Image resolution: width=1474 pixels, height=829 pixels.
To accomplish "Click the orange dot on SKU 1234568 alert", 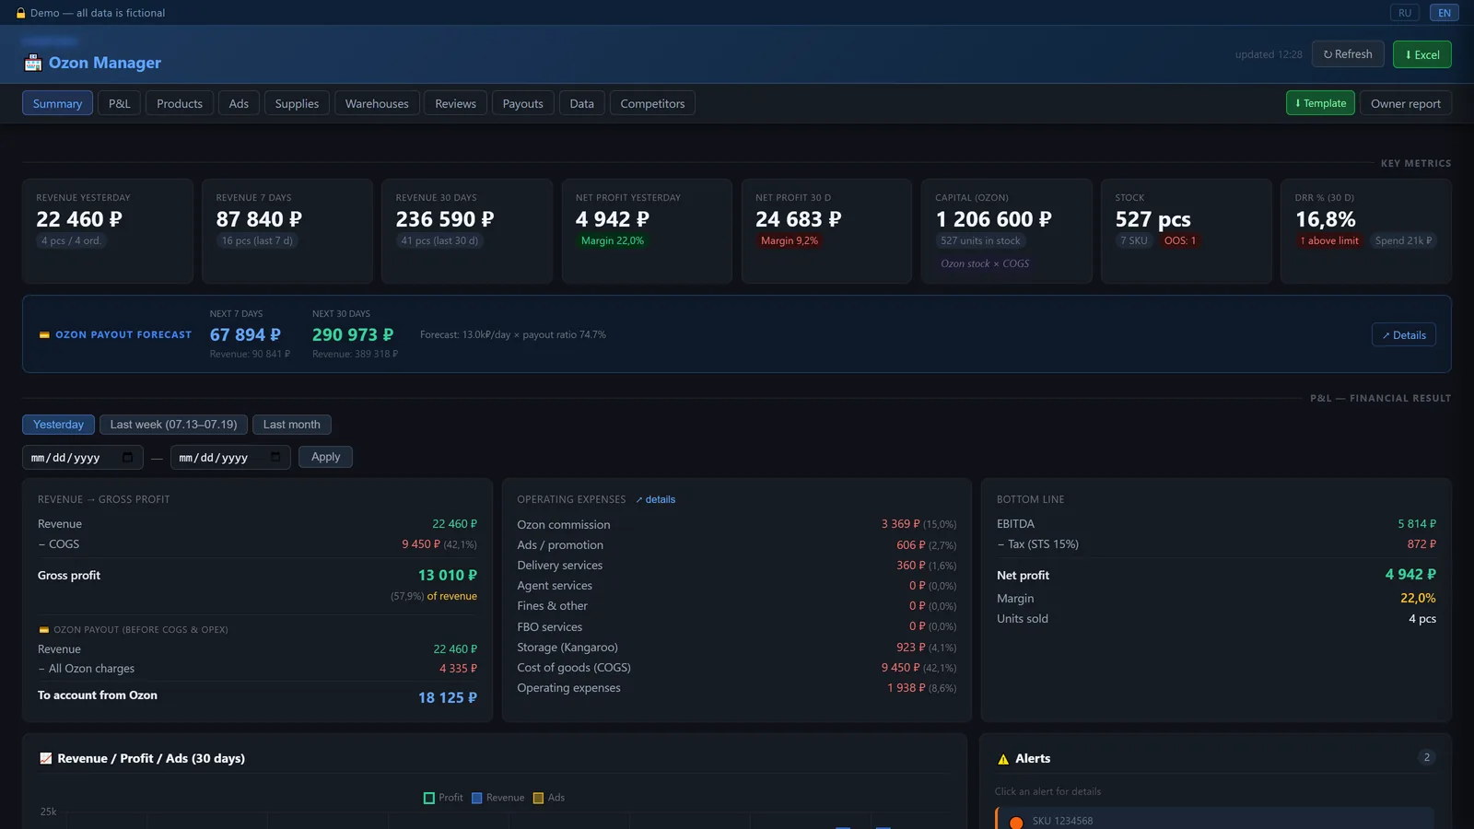I will point(1016,823).
